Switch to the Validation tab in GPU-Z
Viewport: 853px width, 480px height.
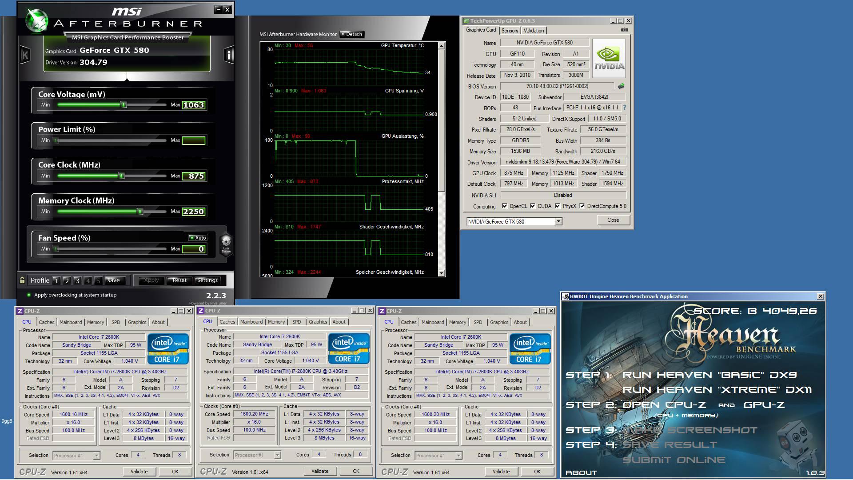coord(534,31)
